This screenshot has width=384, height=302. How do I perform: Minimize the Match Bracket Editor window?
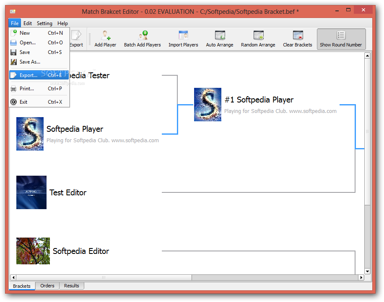coord(337,11)
